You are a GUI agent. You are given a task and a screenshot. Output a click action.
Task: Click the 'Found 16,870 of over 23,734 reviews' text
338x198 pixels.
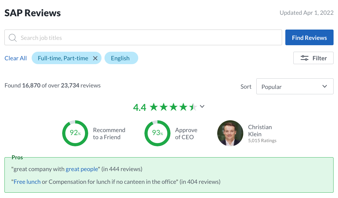pos(53,85)
